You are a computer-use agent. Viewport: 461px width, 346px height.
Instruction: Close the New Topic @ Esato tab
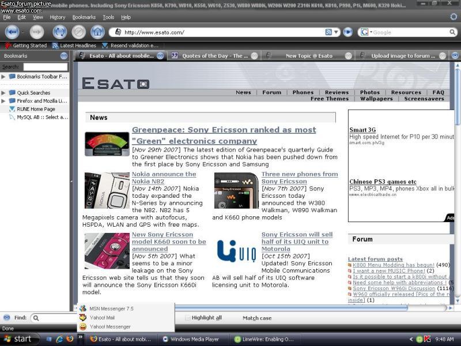(x=349, y=56)
